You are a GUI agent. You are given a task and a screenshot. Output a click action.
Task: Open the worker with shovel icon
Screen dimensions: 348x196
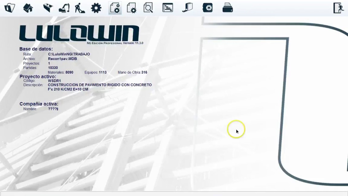tap(80, 8)
